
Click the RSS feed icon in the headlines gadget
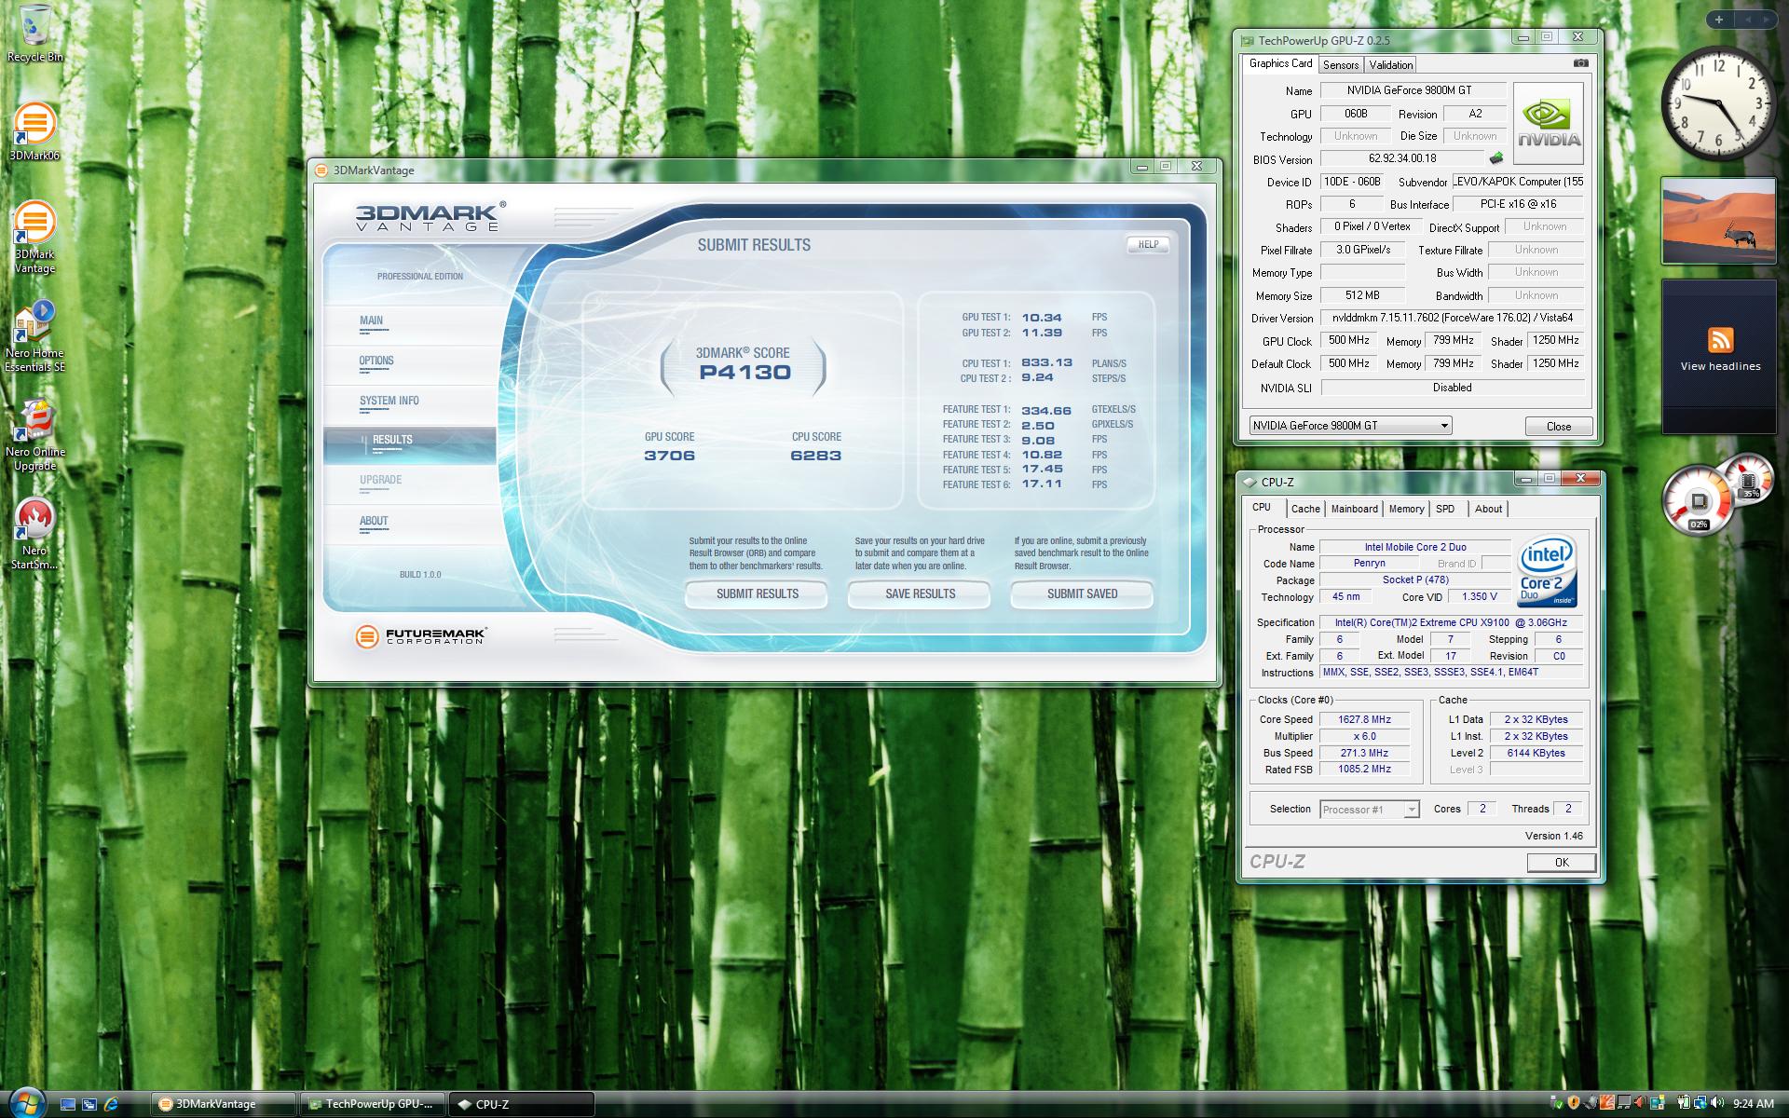pyautogui.click(x=1720, y=339)
